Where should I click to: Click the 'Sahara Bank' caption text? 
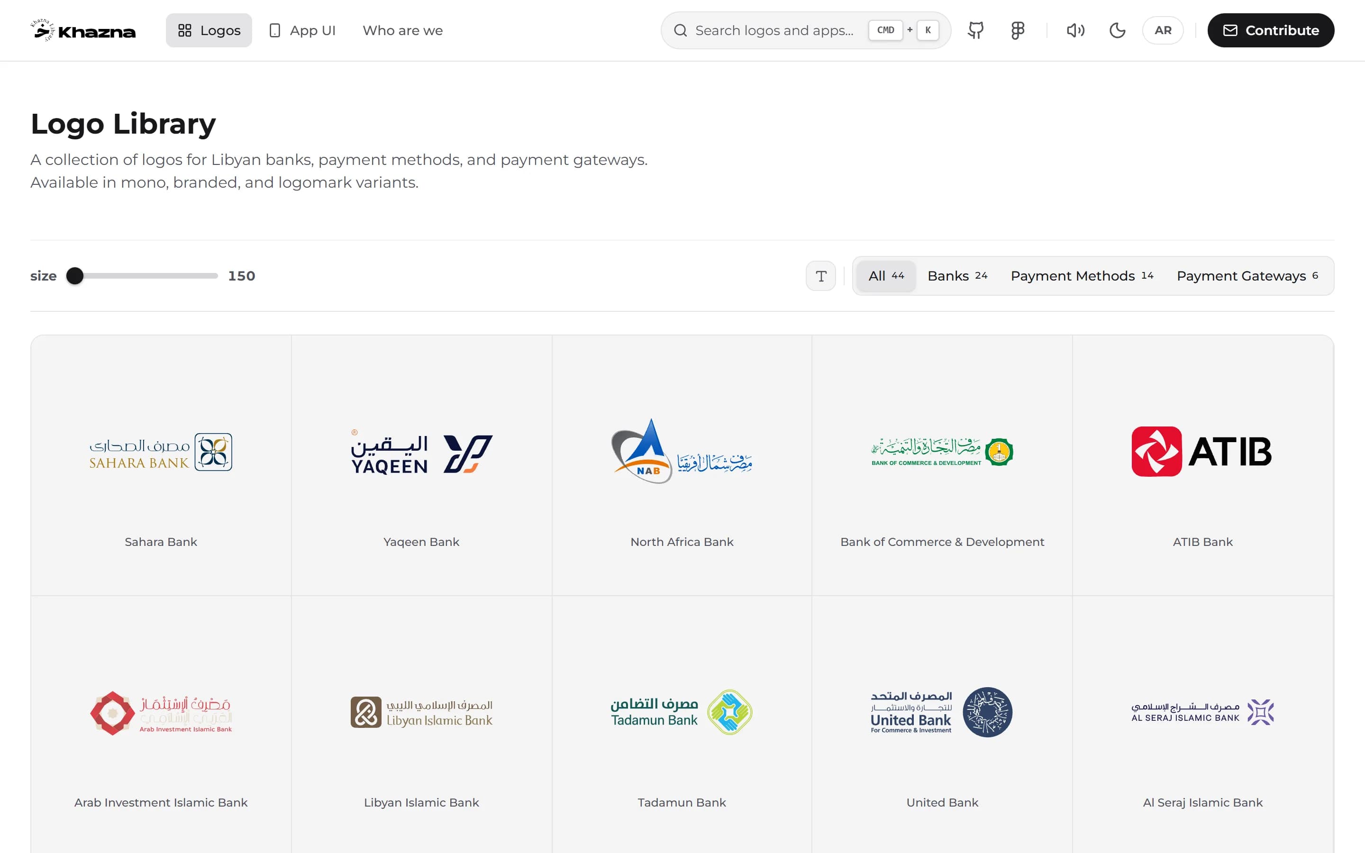(161, 542)
